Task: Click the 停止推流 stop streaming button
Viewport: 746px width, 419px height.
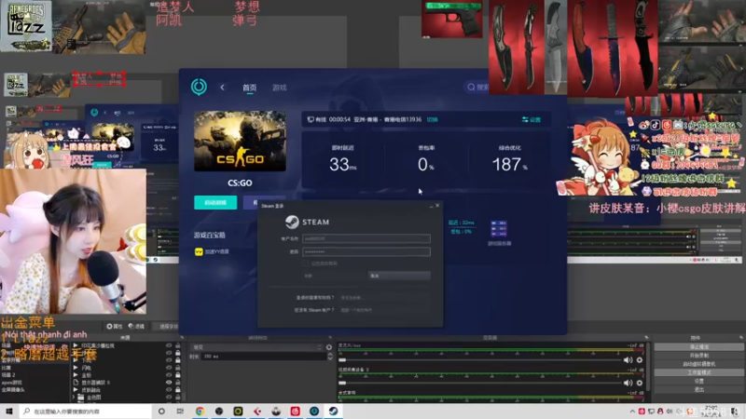Action: click(698, 347)
